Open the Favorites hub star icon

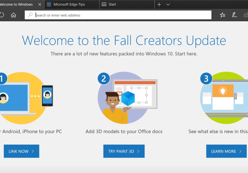point(222,15)
